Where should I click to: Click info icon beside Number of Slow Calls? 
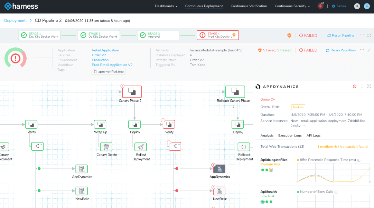click(x=336, y=192)
